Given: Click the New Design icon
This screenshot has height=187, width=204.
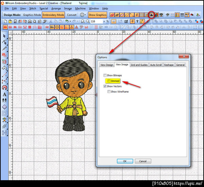Looking at the screenshot, I should pos(5,21).
